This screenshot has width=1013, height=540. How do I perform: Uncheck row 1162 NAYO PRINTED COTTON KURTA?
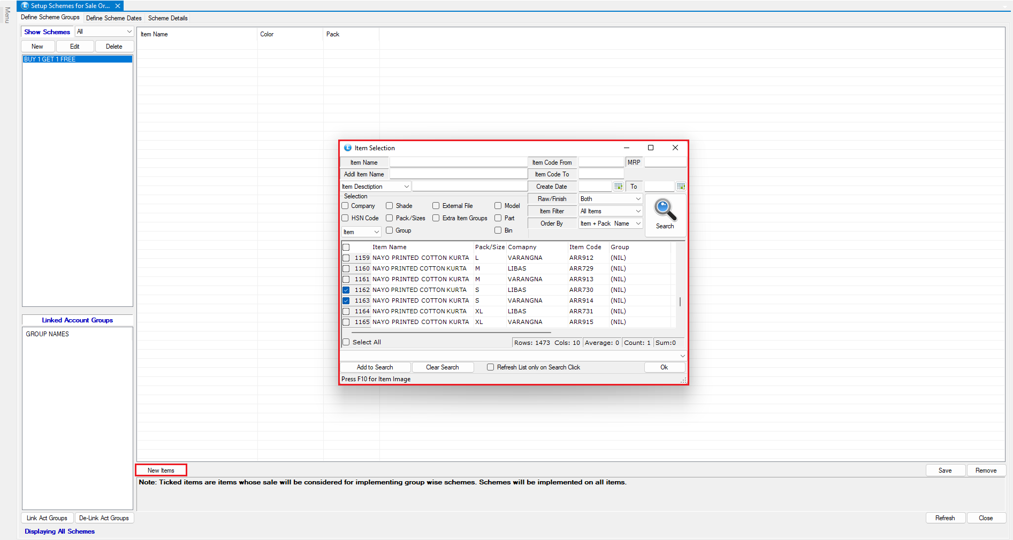point(346,290)
